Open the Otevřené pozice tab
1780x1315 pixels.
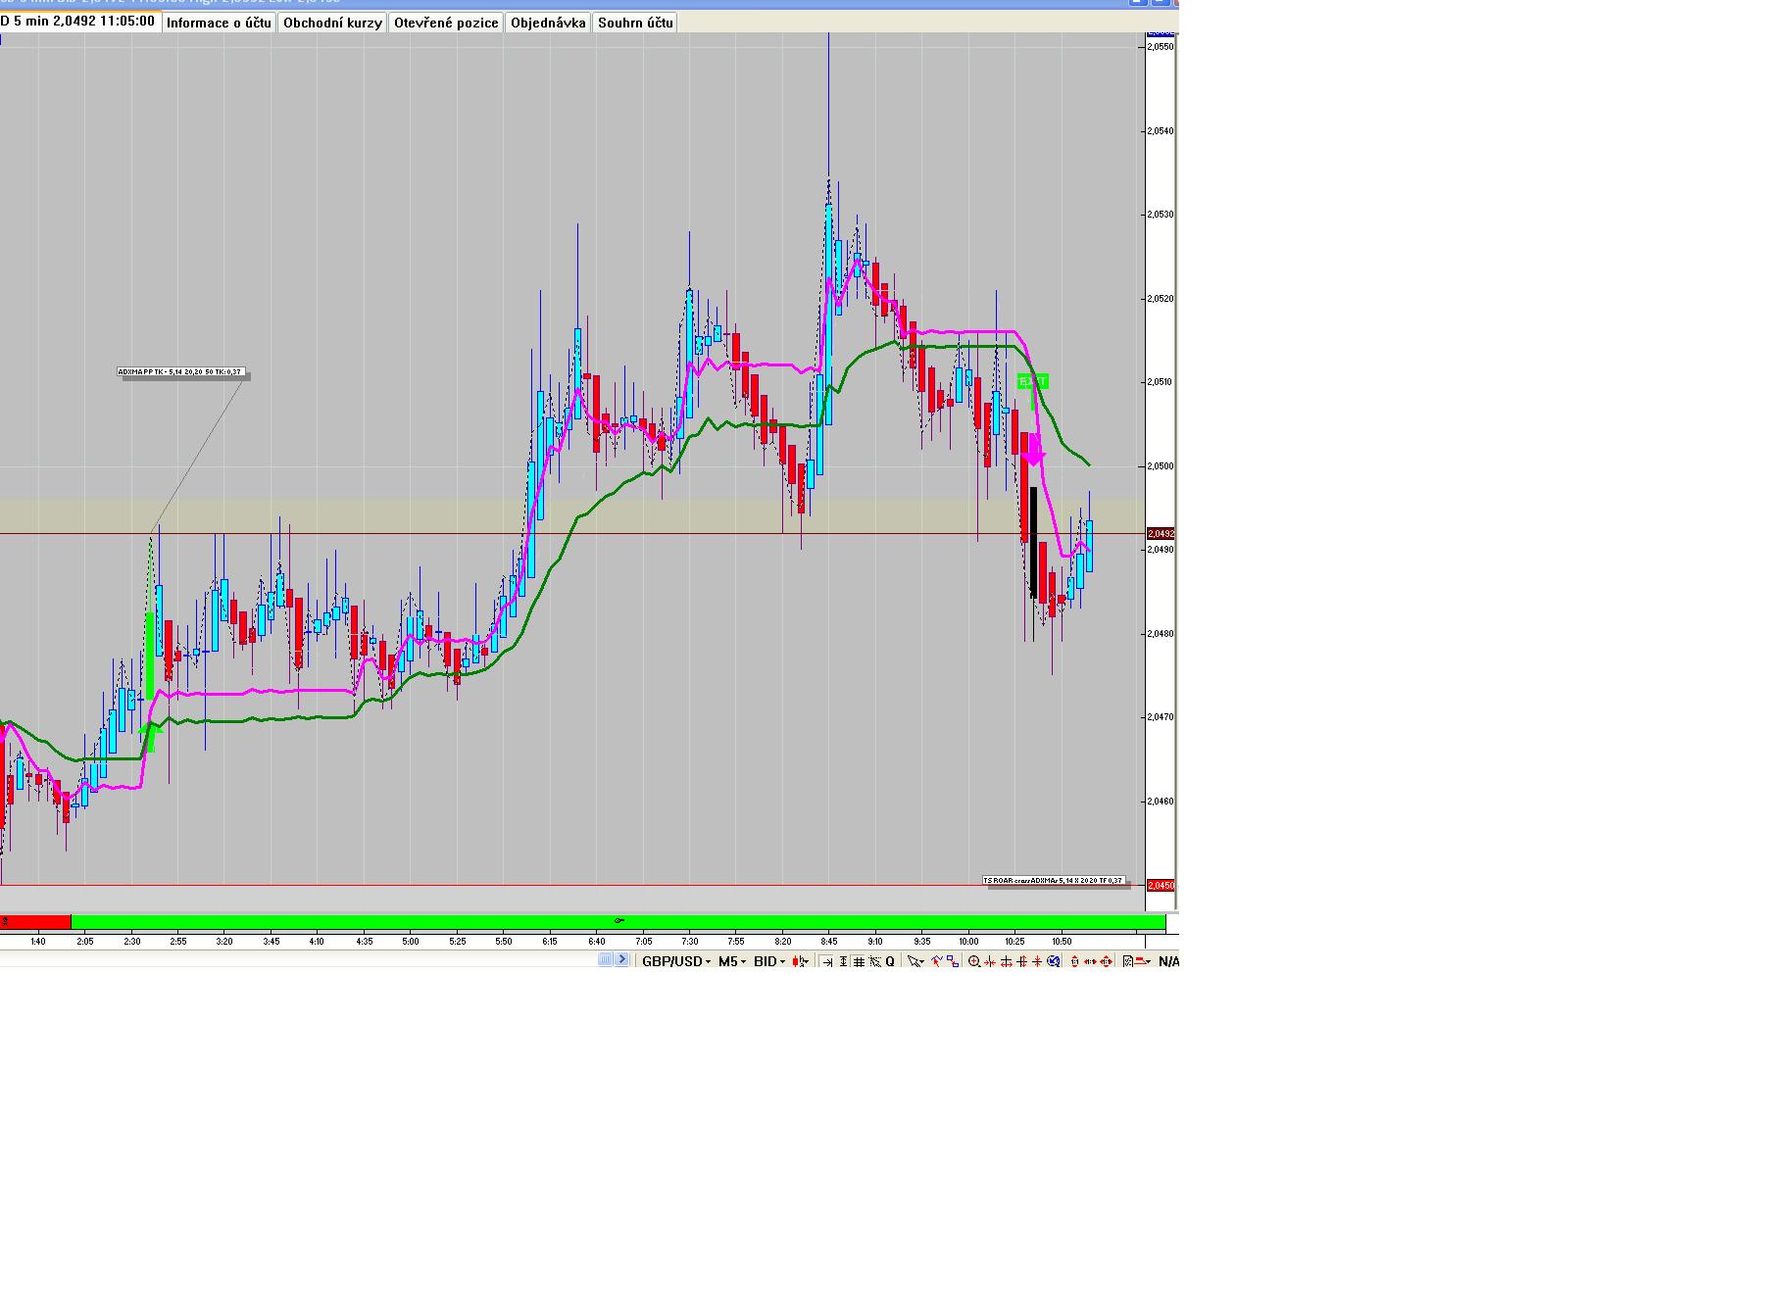point(446,23)
